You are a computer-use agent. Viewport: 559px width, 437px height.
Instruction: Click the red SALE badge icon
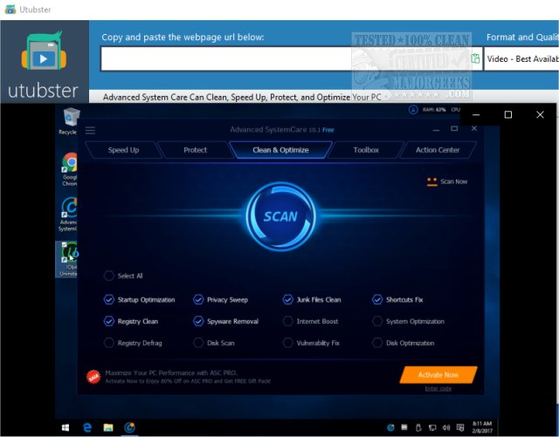(x=93, y=377)
